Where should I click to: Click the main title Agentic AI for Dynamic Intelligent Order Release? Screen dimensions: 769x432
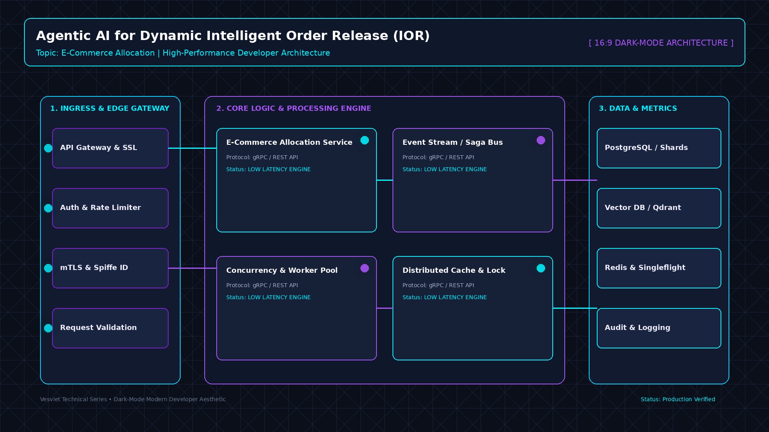click(233, 36)
